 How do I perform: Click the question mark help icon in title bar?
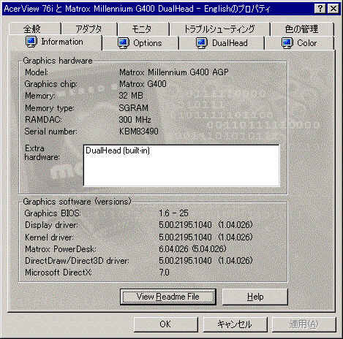tap(320, 9)
